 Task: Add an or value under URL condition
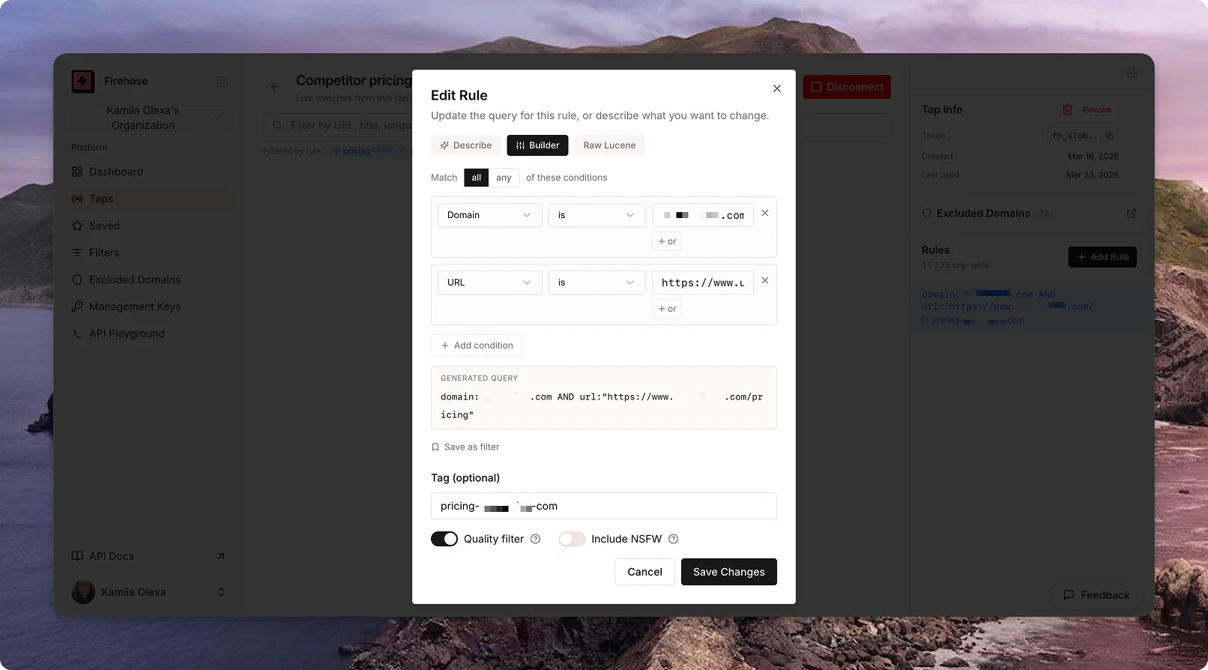click(667, 309)
